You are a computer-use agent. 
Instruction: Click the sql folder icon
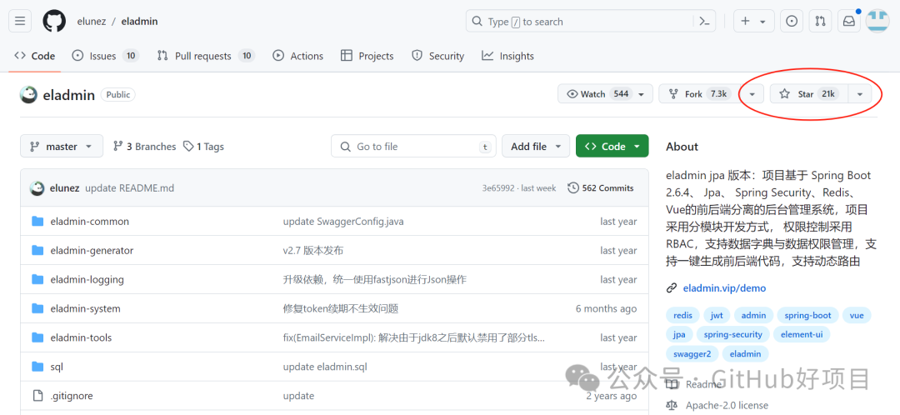pos(37,367)
